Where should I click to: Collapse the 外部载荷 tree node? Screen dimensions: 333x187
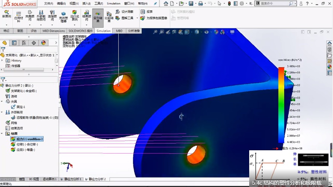click(x=2, y=112)
